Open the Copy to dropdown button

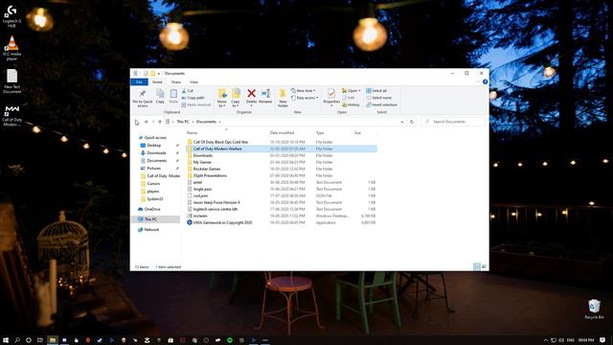(x=236, y=98)
